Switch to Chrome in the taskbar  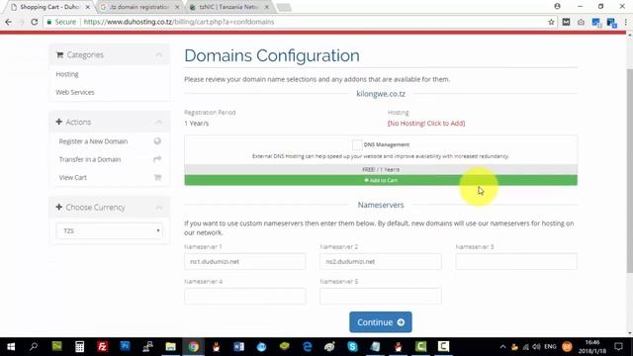(194, 346)
